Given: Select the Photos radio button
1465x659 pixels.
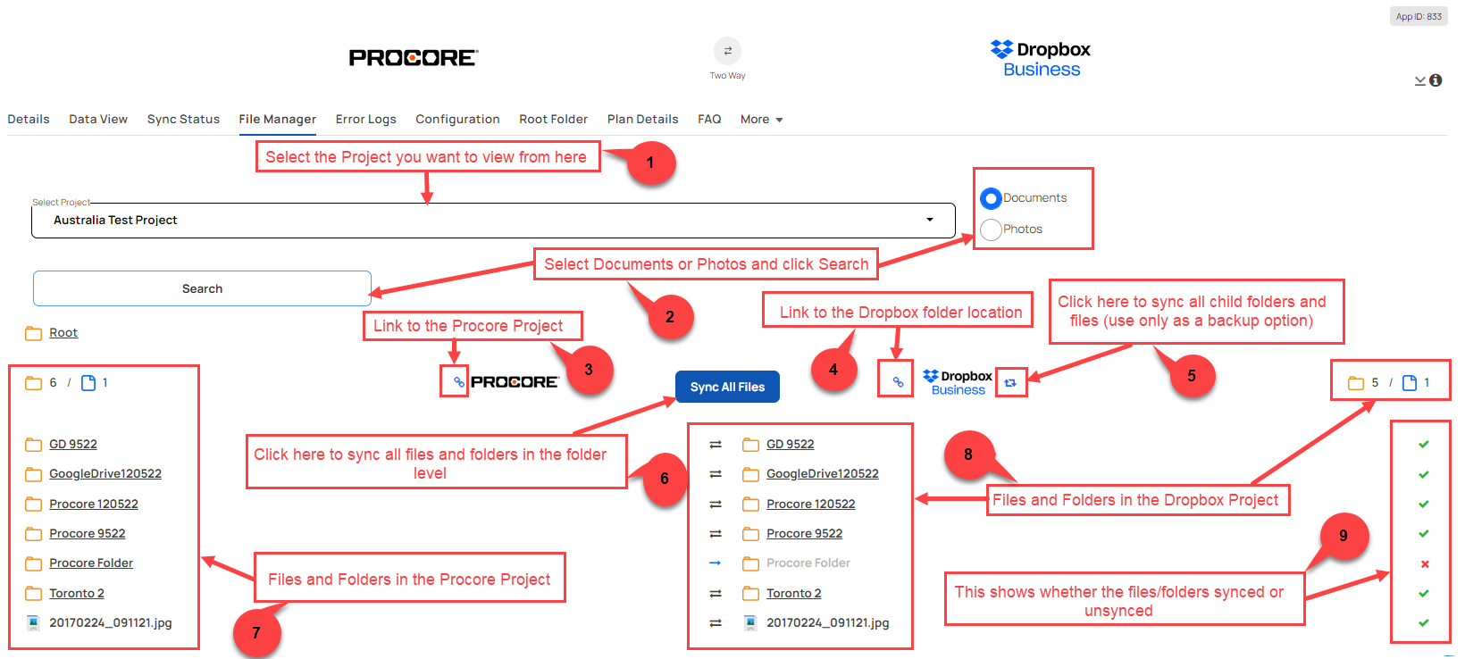Looking at the screenshot, I should coord(991,229).
